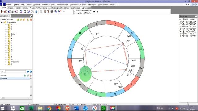Screen dimensions: 198x111
Task: Click the left panel horizontal scroll right arrow
Action: pyautogui.click(x=28, y=98)
